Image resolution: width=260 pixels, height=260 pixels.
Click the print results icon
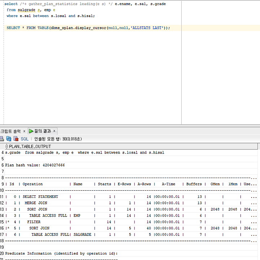click(x=2, y=139)
